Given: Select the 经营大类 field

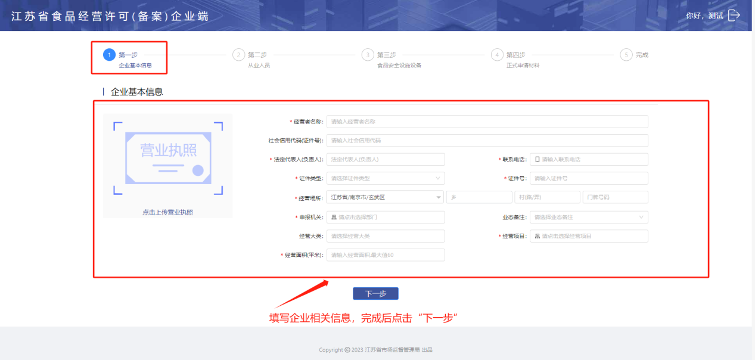Looking at the screenshot, I should [385, 236].
